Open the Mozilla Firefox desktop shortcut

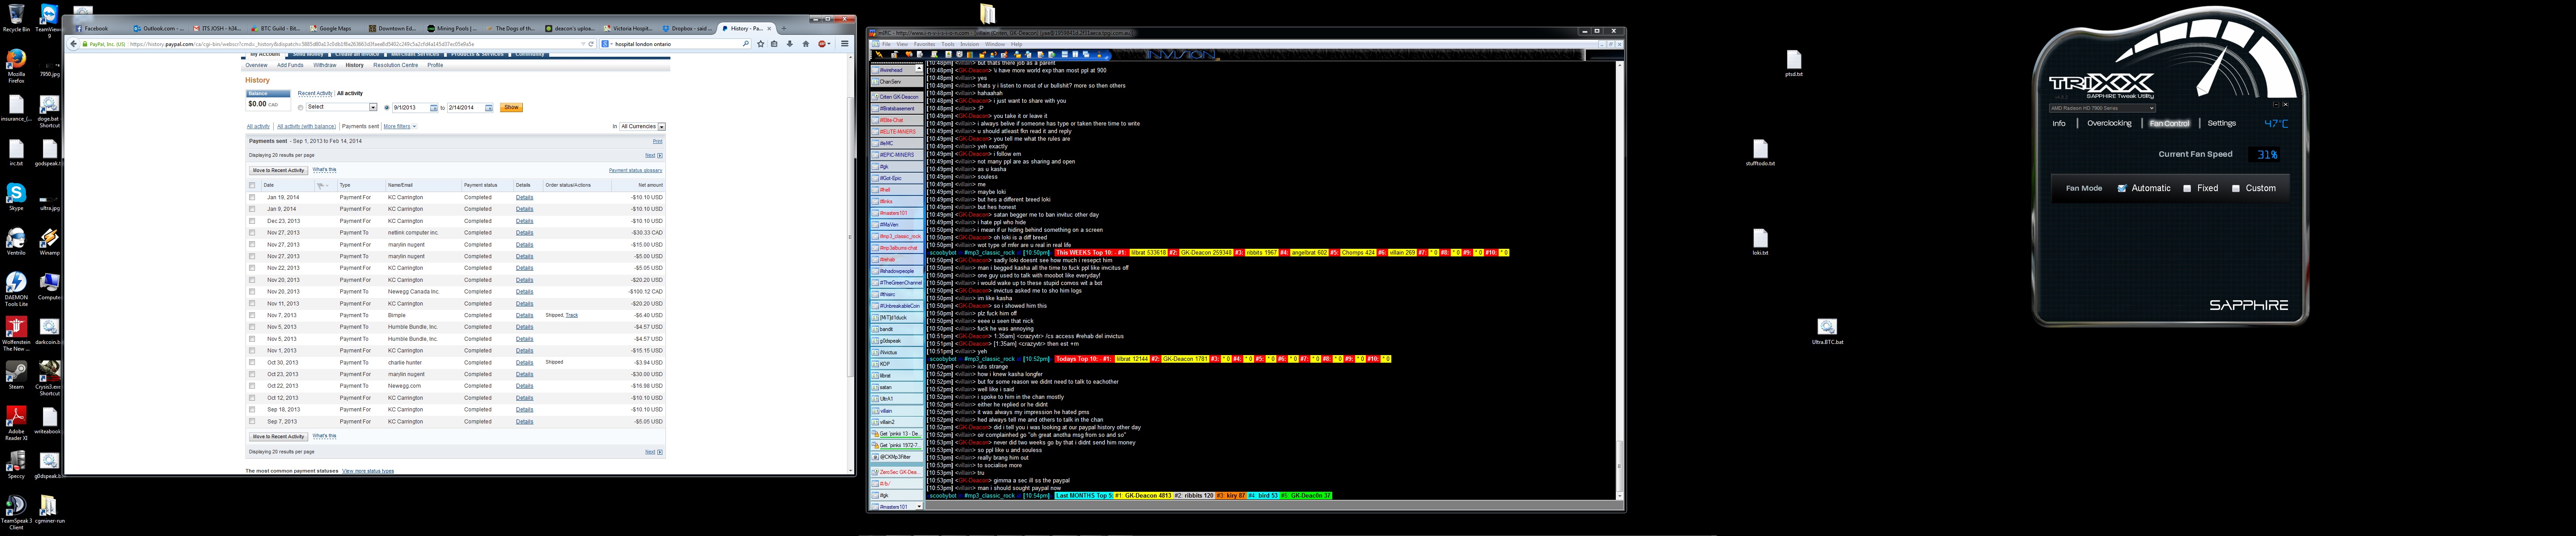click(16, 65)
